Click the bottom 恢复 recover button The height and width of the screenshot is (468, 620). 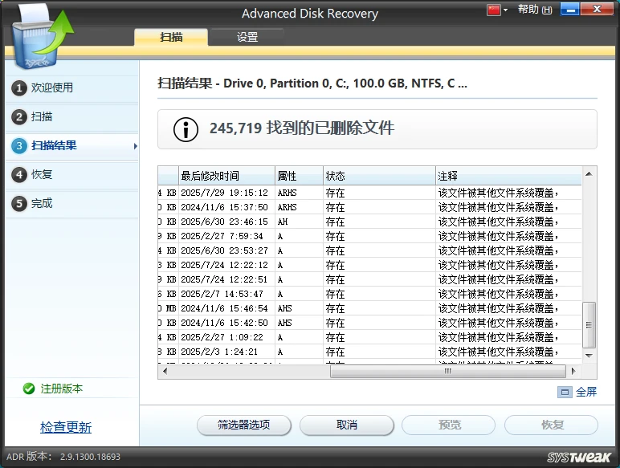(x=552, y=425)
